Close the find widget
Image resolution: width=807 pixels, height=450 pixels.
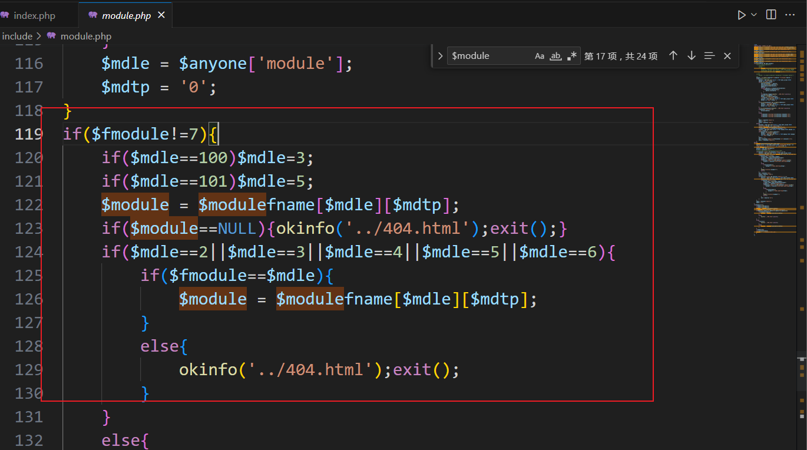coord(727,56)
